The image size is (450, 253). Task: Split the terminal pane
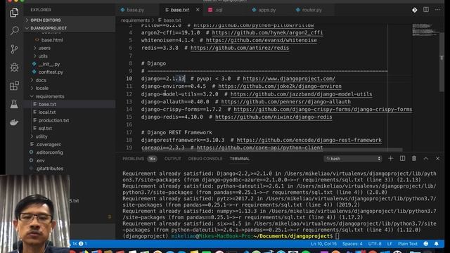click(402, 158)
